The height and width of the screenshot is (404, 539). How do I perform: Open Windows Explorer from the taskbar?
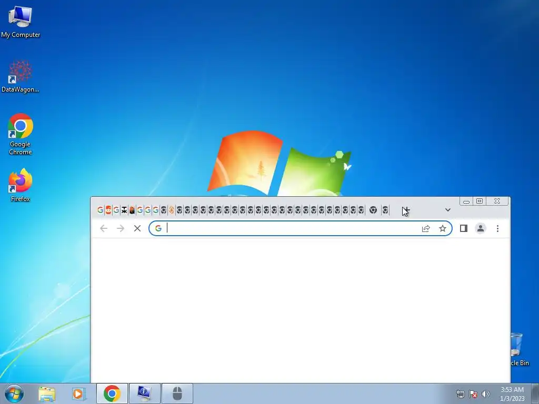(x=47, y=393)
